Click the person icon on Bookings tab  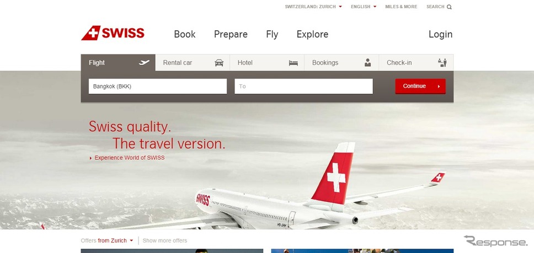(x=367, y=63)
